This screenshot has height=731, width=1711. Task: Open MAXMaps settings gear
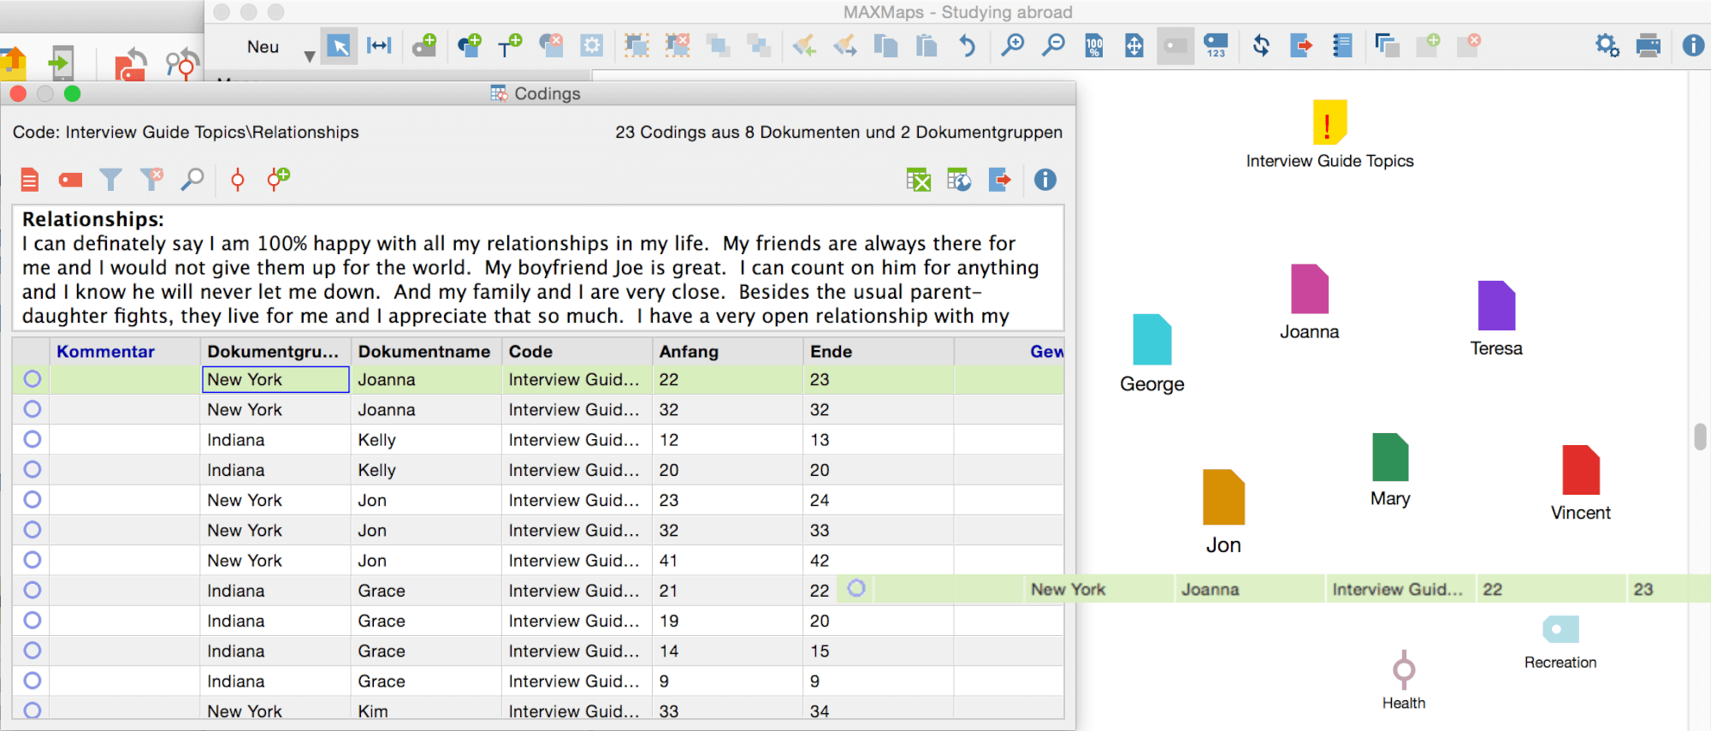1607,45
